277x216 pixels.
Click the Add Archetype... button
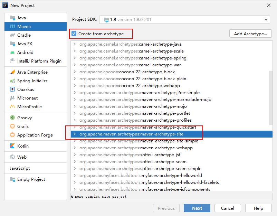coord(250,34)
